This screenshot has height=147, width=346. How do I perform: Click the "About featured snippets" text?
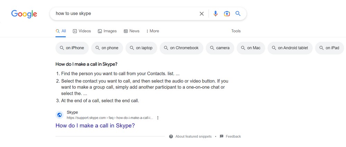click(193, 137)
